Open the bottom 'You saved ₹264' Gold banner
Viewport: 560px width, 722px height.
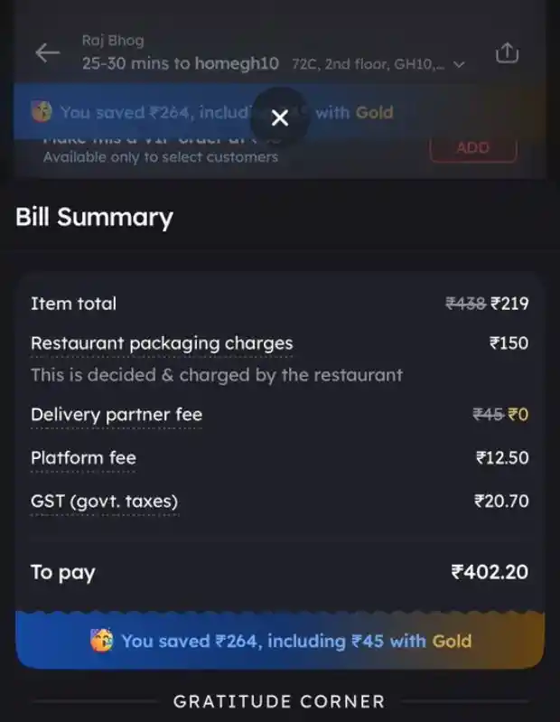pyautogui.click(x=280, y=641)
